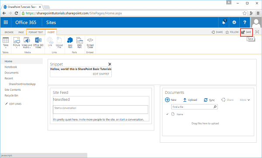
Task: Open the settings gear in header
Action: pos(234,22)
